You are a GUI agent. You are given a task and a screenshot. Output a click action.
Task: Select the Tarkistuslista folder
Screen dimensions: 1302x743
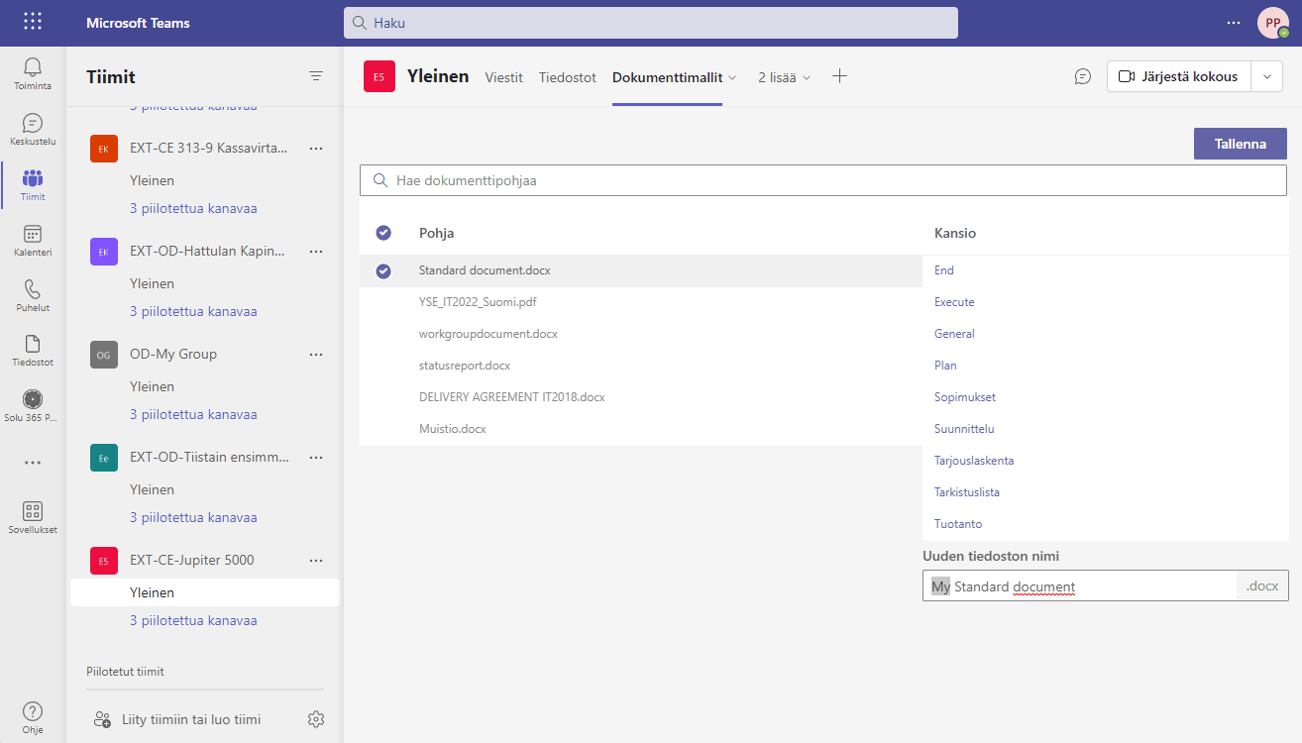(967, 492)
